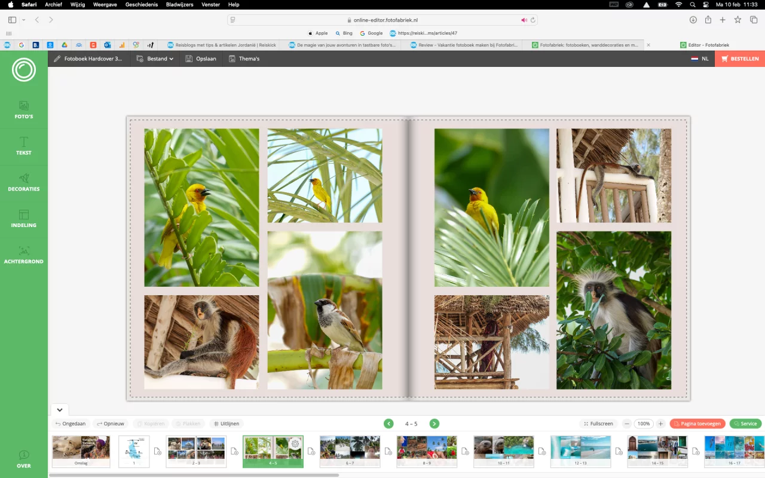Switch to the Review Vakantie fotoboek tab
Image resolution: width=765 pixels, height=478 pixels.
(463, 45)
